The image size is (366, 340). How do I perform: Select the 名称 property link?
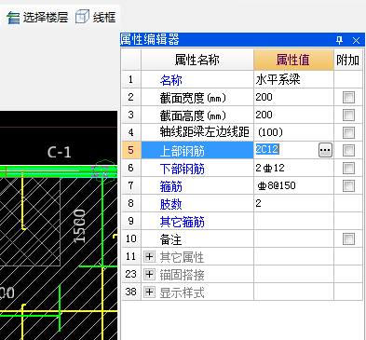tap(170, 80)
